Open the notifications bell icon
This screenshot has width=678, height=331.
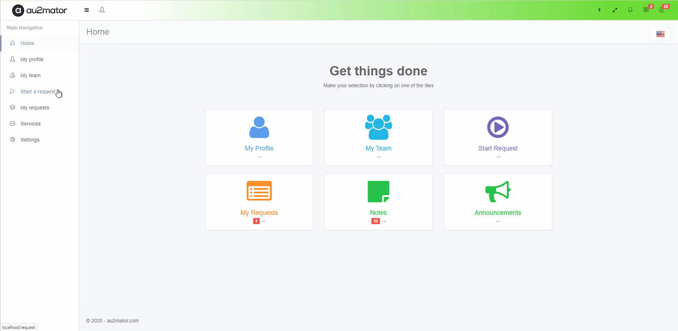tap(630, 10)
